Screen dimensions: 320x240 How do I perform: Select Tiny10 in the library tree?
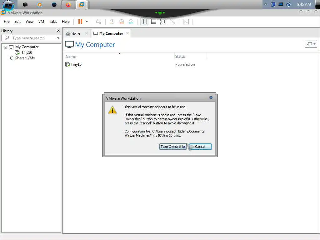pyautogui.click(x=27, y=52)
